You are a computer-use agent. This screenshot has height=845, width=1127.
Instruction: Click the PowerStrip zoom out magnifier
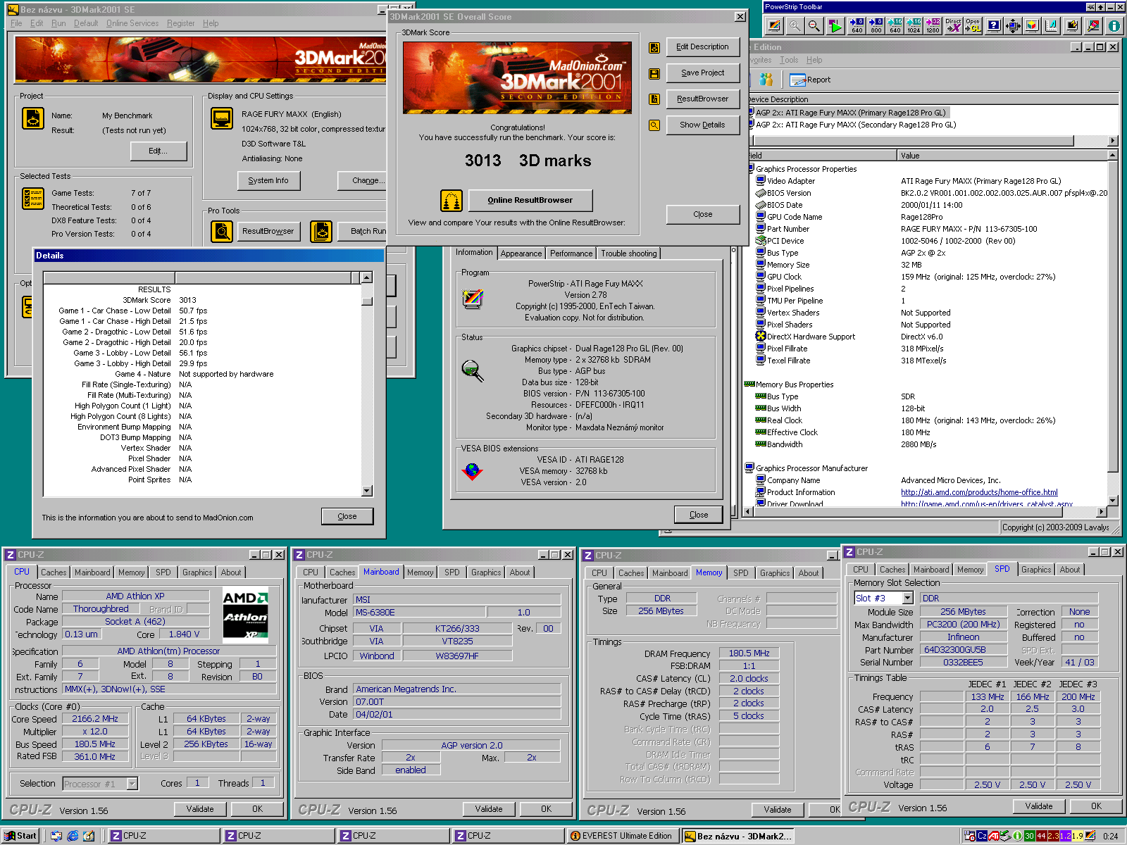coord(814,26)
